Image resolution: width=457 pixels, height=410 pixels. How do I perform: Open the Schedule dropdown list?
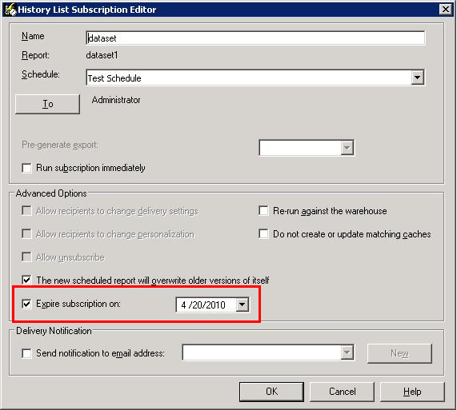point(417,78)
